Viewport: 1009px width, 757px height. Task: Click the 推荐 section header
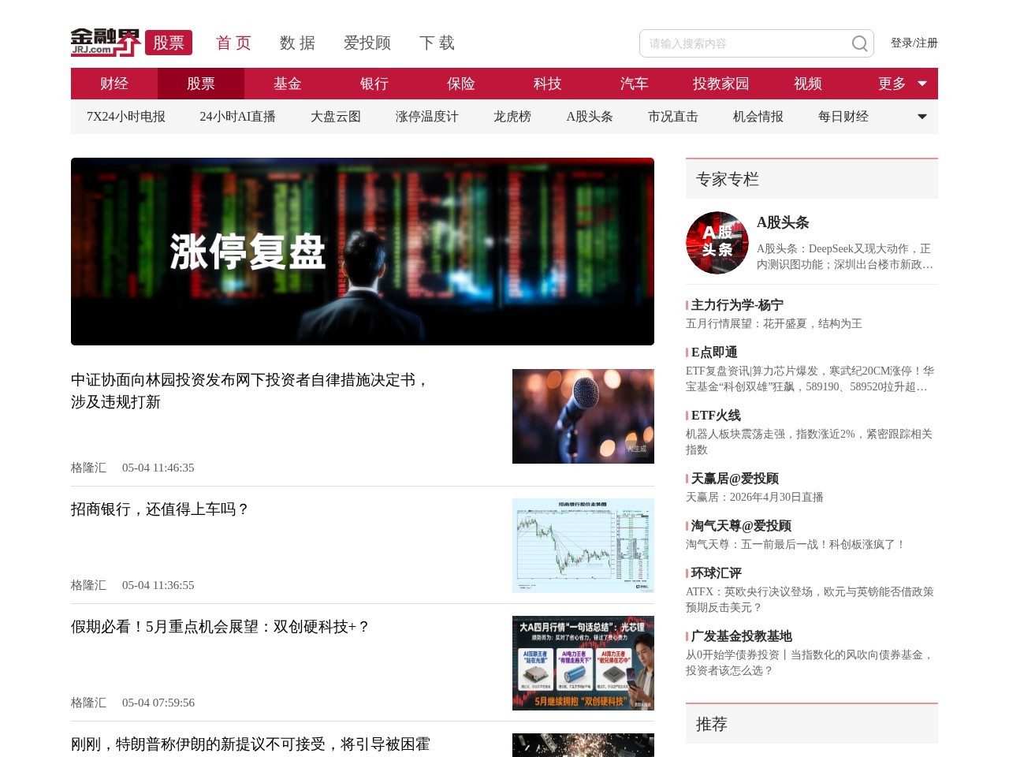pyautogui.click(x=812, y=724)
